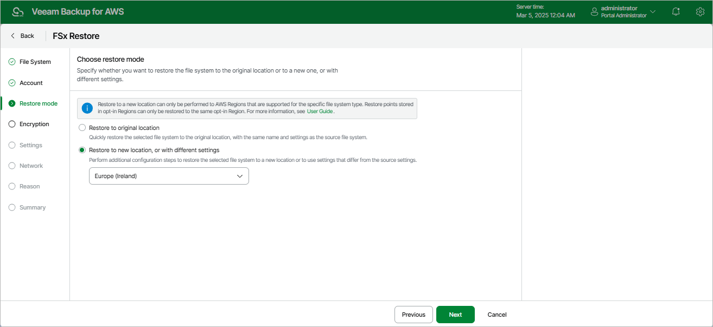Viewport: 713px width, 327px height.
Task: Open the User Guide link
Action: pos(320,112)
